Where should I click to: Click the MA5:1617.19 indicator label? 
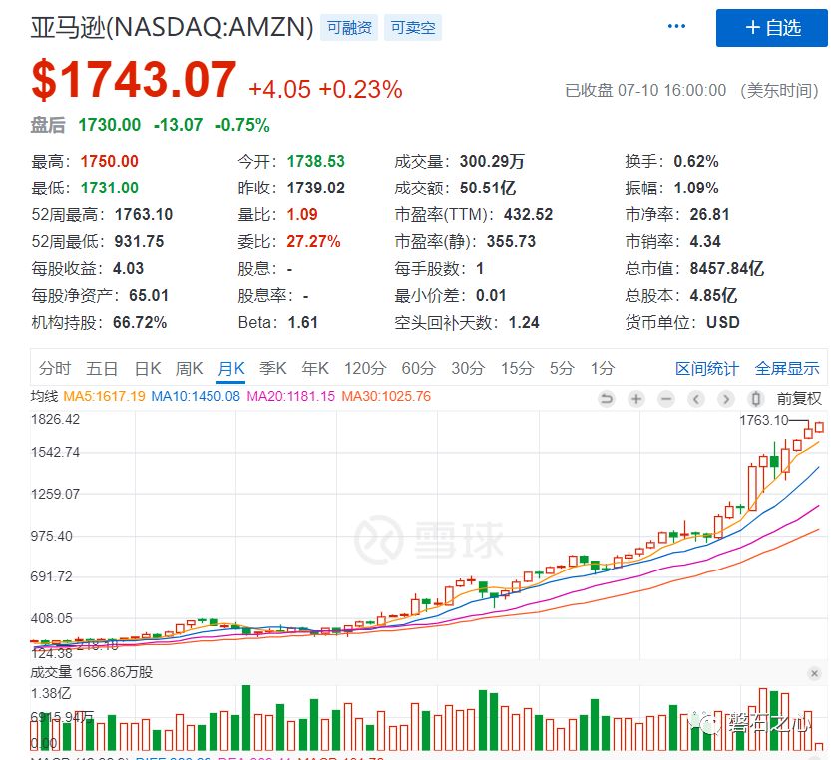coord(104,396)
